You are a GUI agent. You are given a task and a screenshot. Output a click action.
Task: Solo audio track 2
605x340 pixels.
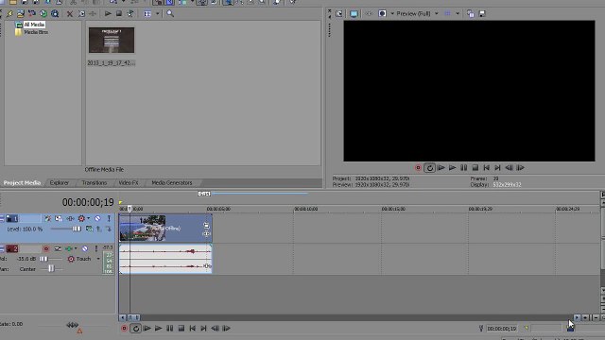coord(96,249)
